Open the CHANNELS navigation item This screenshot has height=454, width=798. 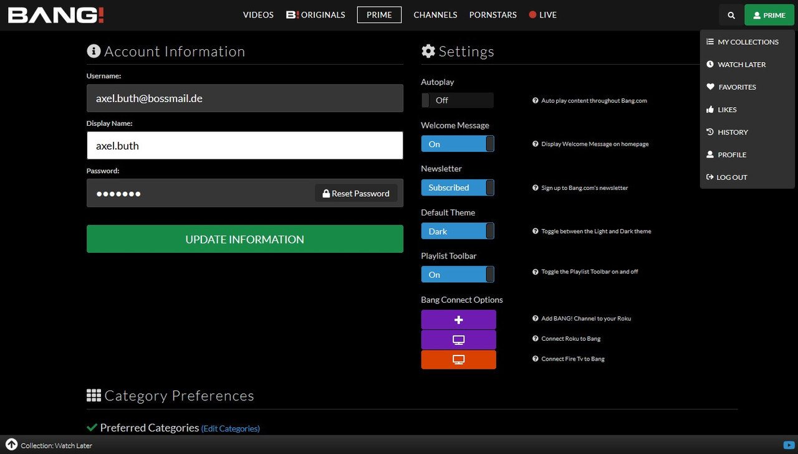point(435,15)
